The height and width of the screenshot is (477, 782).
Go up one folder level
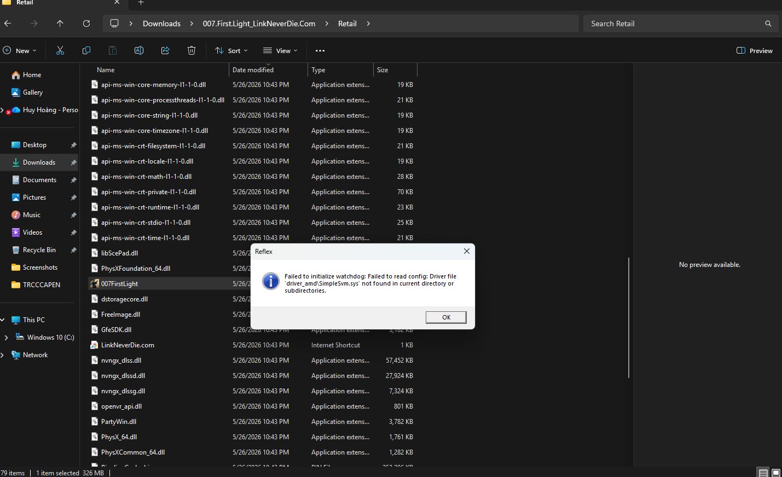pyautogui.click(x=60, y=24)
